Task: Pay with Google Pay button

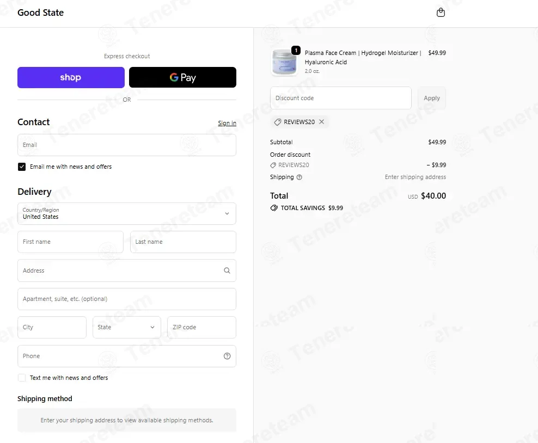Action: point(182,77)
